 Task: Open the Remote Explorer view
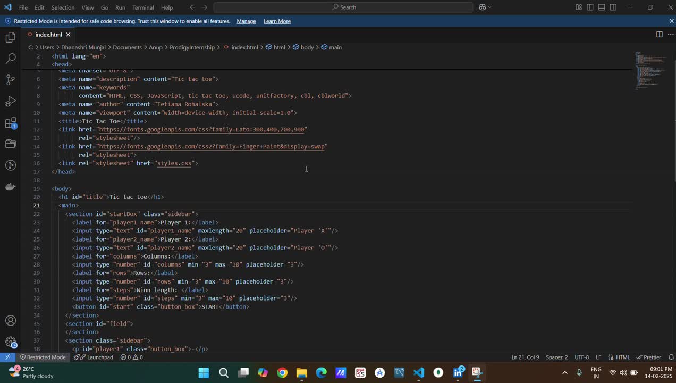click(x=10, y=144)
